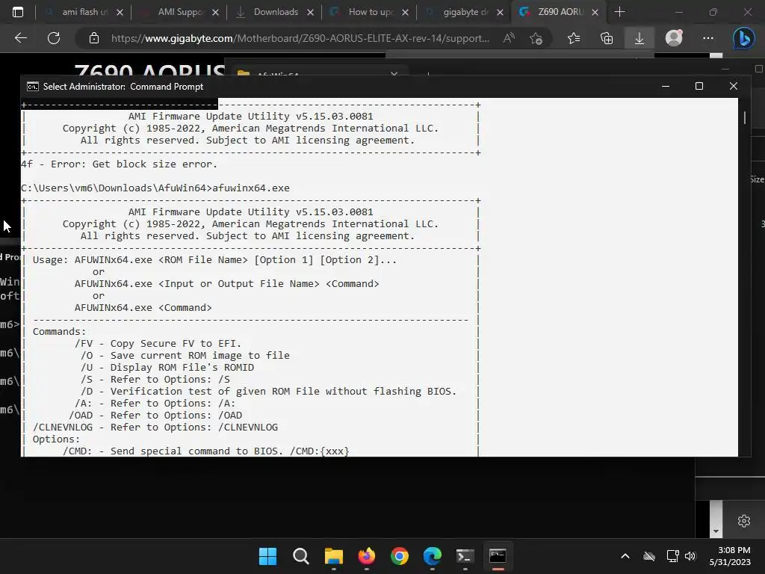Open taskbar Search
The height and width of the screenshot is (574, 765).
(x=300, y=556)
